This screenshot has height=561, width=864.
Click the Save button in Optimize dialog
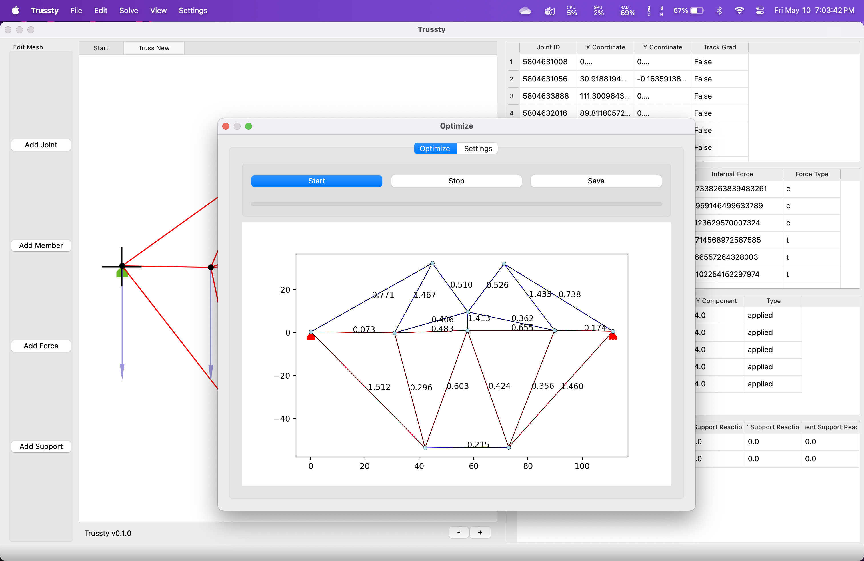click(x=596, y=181)
